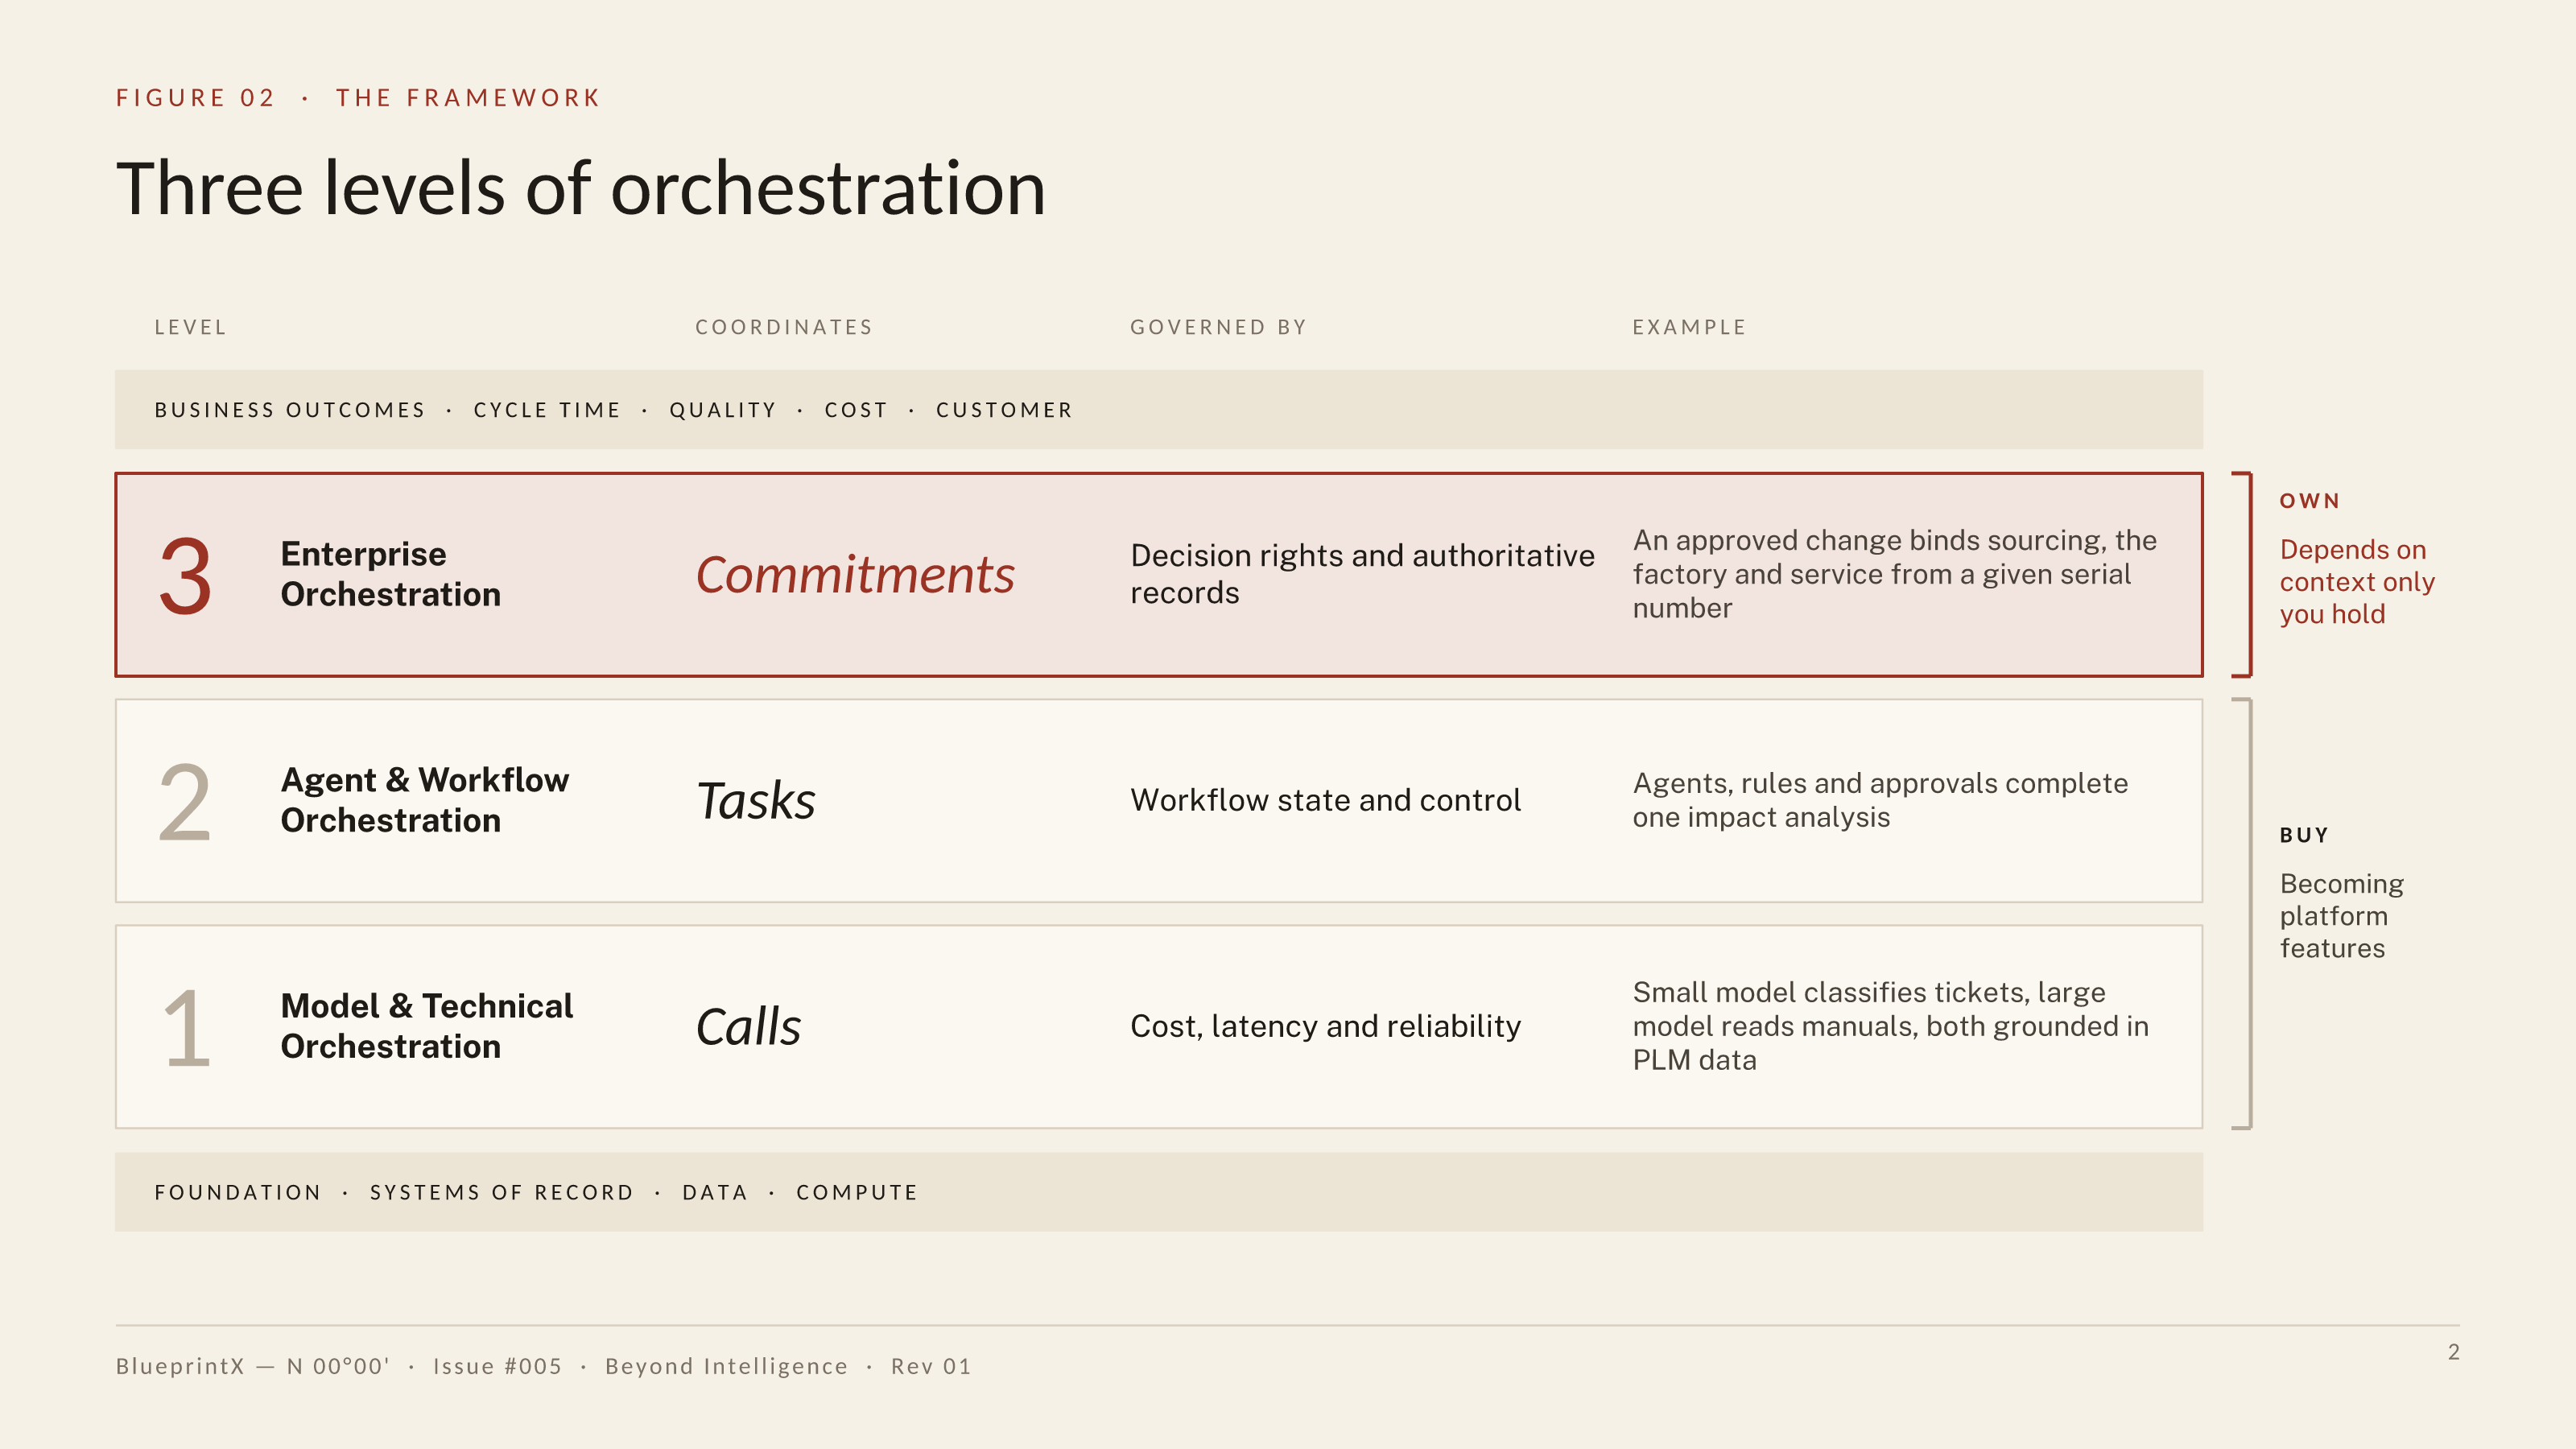Click 'CYCLE TIME' in the top band
The width and height of the screenshot is (2576, 1449).
[547, 410]
